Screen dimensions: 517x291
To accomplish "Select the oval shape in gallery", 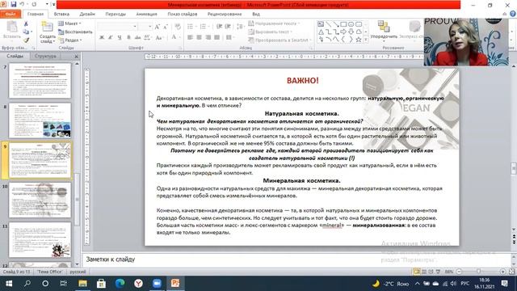I will pyautogui.click(x=351, y=24).
